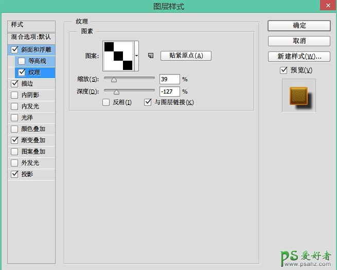Click the 新建样式(W)... button
Viewport: 337px width, 270px height.
299,57
